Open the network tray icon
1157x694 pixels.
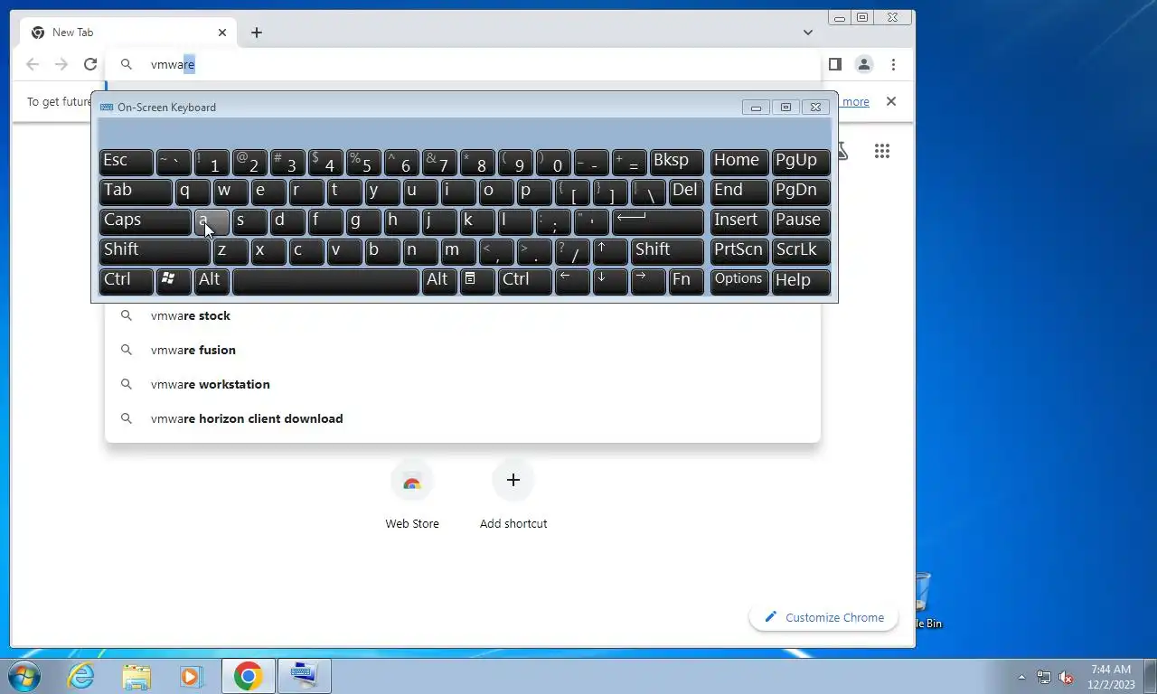click(x=1044, y=677)
